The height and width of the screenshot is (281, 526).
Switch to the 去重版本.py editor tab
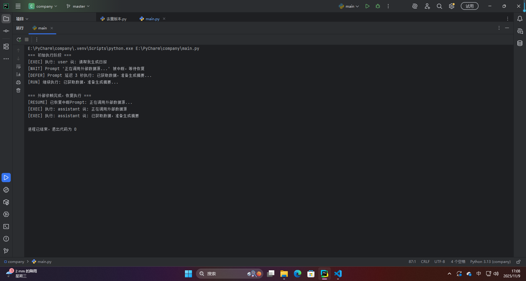tap(114, 19)
